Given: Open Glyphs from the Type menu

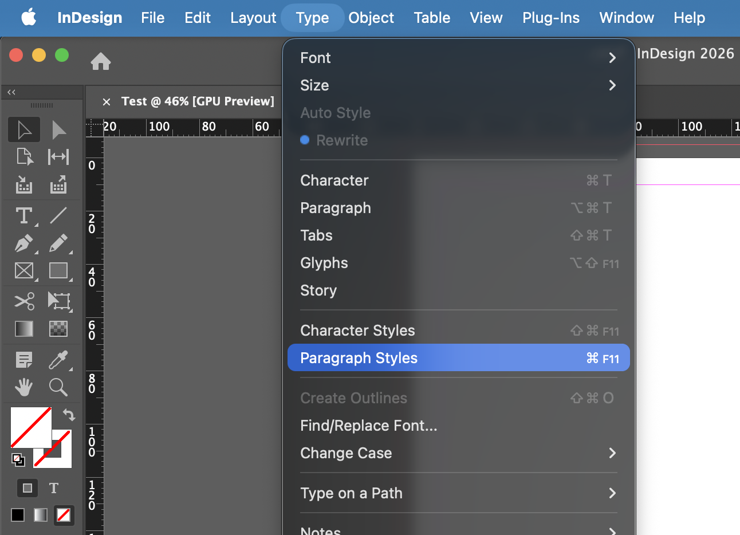Looking at the screenshot, I should point(458,263).
